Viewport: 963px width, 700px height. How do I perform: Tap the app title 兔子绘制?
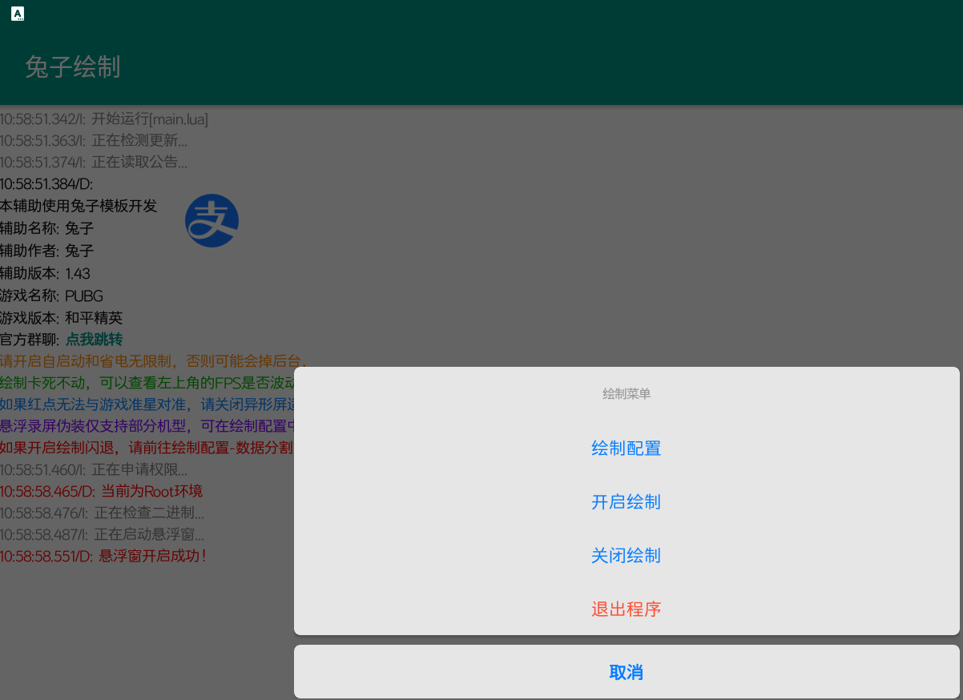[x=71, y=67]
